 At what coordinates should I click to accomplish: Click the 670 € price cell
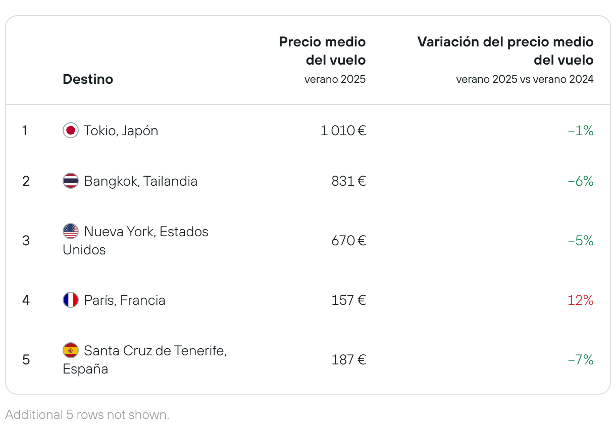(x=349, y=241)
